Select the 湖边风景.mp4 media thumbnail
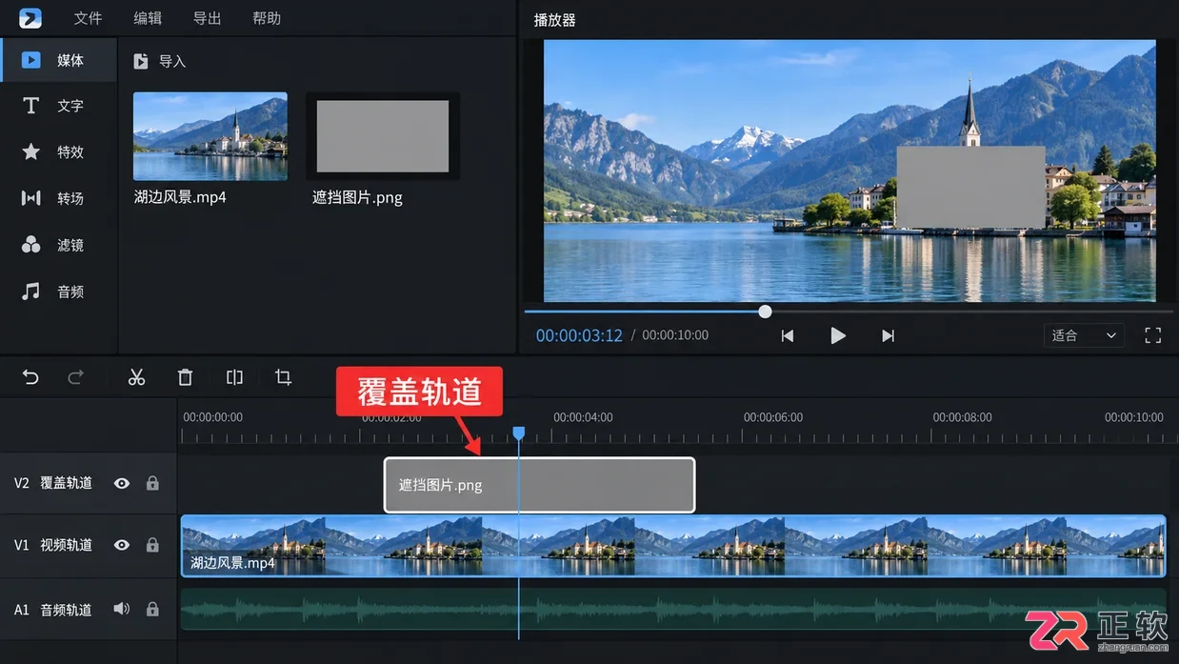 coord(210,136)
